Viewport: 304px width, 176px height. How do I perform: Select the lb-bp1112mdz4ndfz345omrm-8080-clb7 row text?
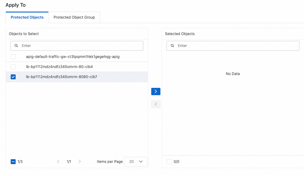coord(62,77)
